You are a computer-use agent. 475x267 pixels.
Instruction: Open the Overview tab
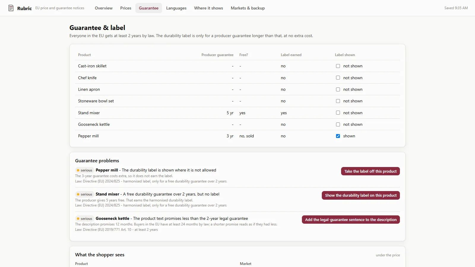(104, 8)
